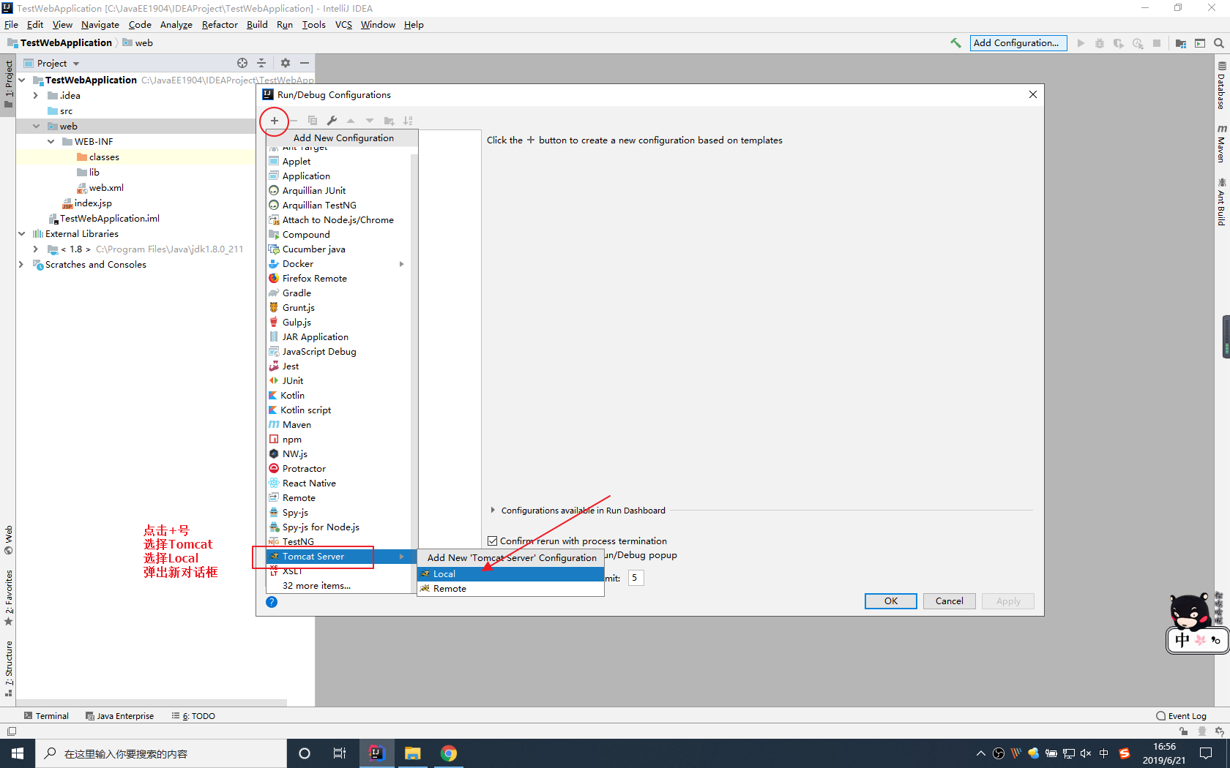The width and height of the screenshot is (1230, 768).
Task: Click the temporary configurations limit field
Action: click(x=635, y=578)
